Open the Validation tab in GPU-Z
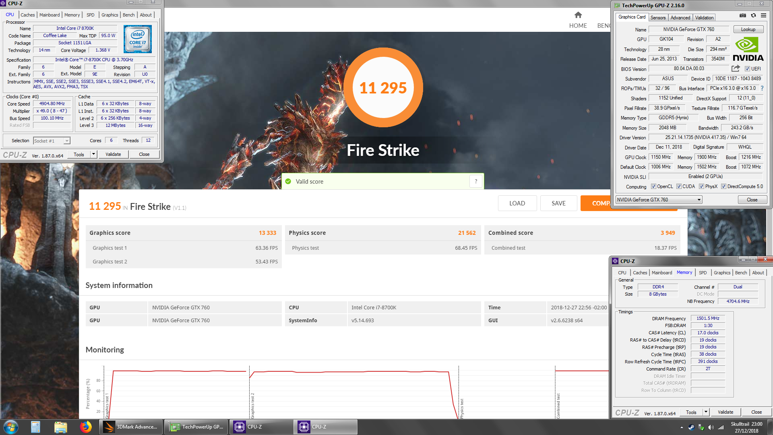 [x=704, y=18]
